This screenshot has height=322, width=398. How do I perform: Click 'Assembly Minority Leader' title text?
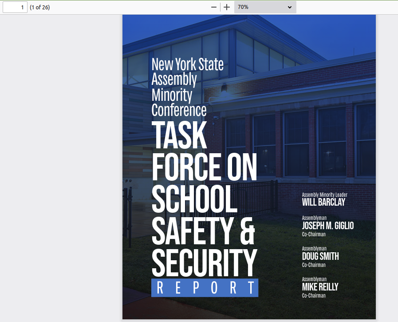click(325, 195)
